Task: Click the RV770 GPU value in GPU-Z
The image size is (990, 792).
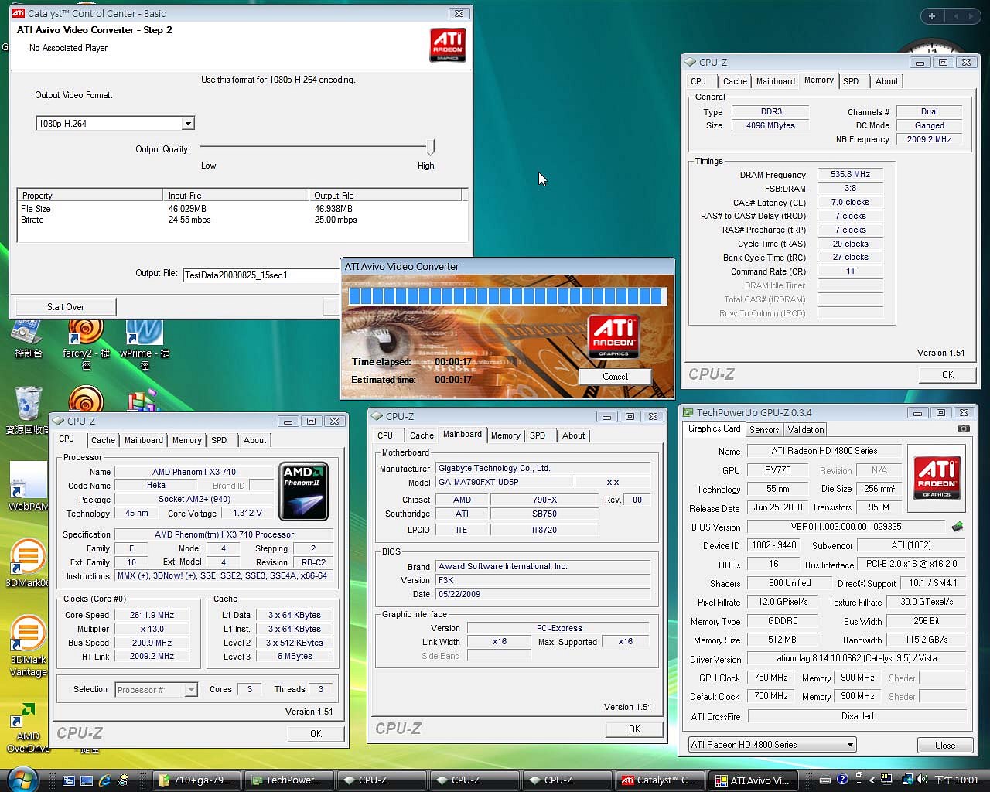Action: point(778,470)
